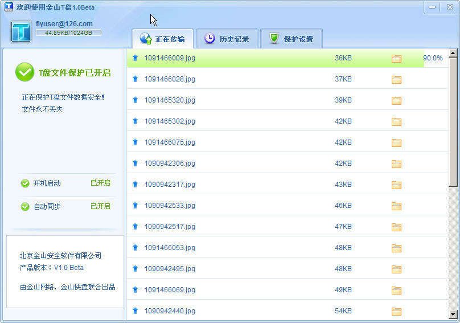Click the 90.0% upload progress indicator

coord(433,58)
